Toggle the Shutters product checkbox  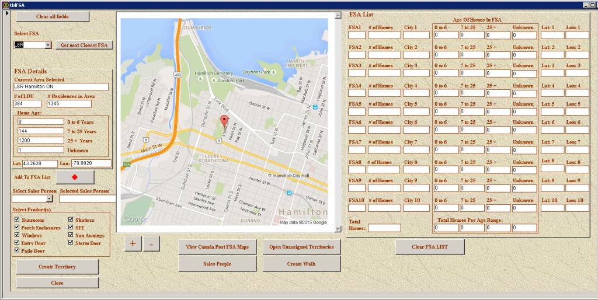[x=71, y=219]
